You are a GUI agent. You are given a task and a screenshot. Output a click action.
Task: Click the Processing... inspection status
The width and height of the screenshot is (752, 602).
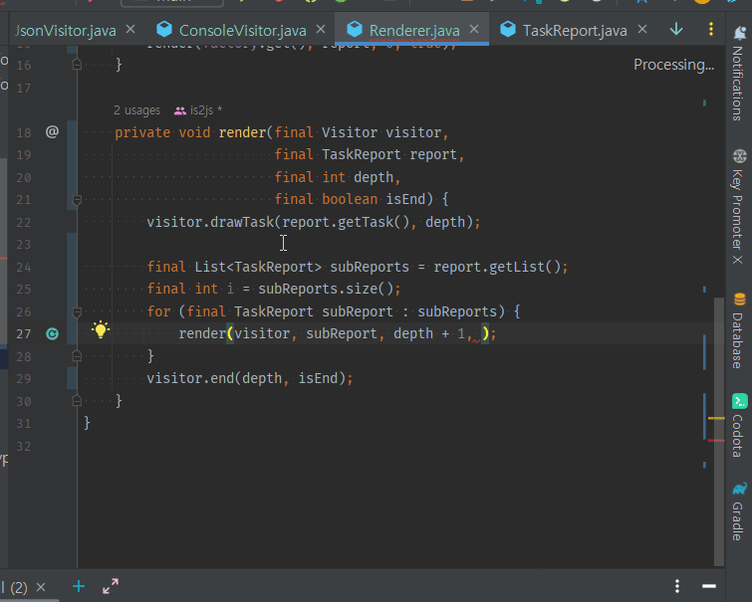tap(673, 65)
